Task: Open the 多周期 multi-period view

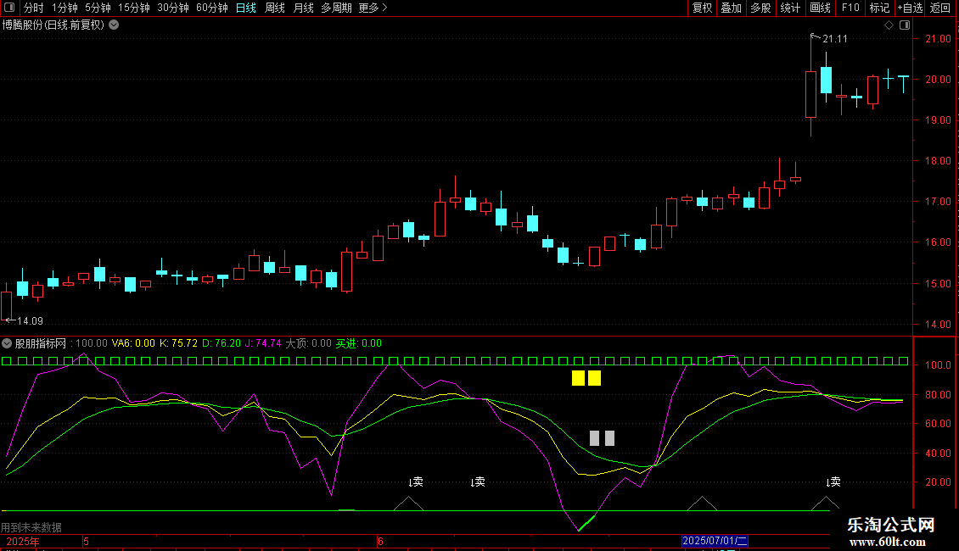Action: tap(336, 8)
